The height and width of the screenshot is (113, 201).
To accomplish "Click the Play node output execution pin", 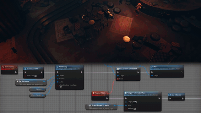I will coord(182,72).
